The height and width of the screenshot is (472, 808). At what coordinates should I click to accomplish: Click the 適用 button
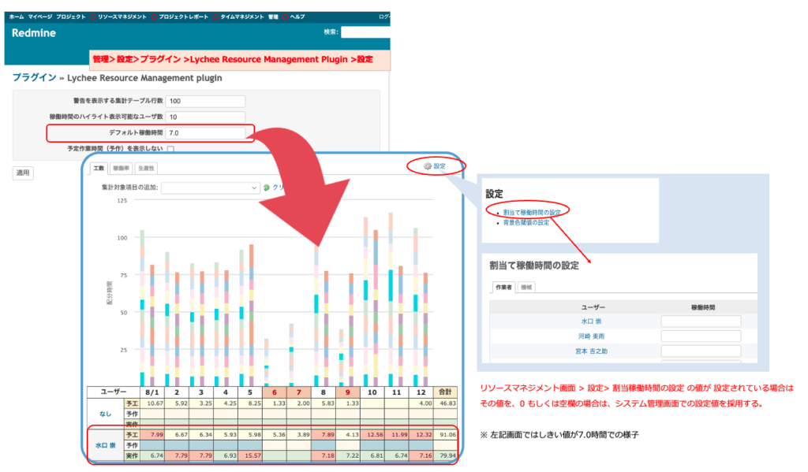(x=23, y=173)
